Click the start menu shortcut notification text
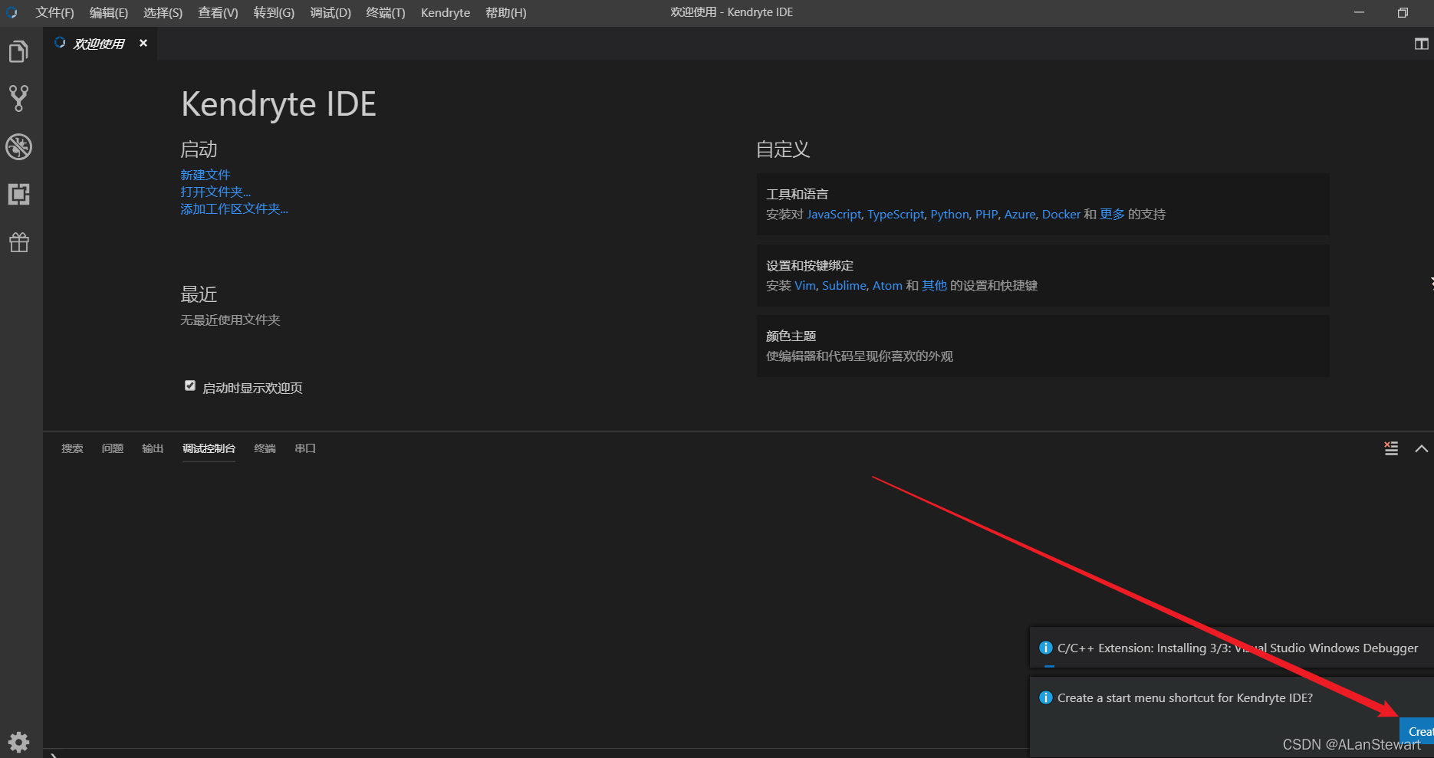 (1185, 697)
